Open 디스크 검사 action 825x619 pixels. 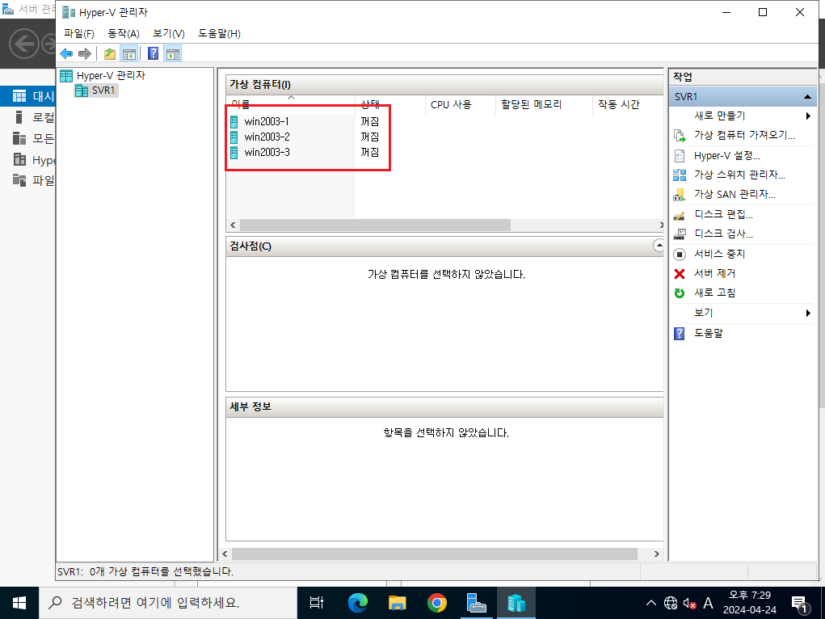pos(723,234)
